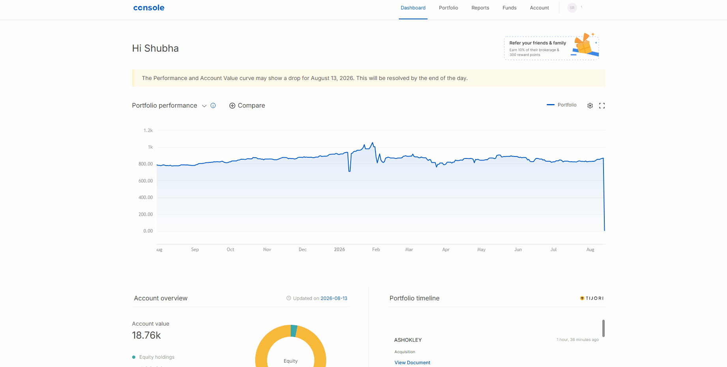Open the SR user avatar menu

click(572, 8)
